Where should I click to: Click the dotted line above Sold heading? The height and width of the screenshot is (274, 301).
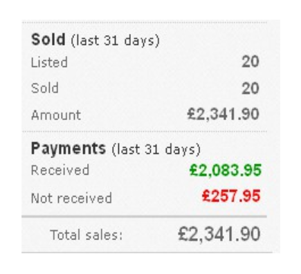pyautogui.click(x=145, y=22)
